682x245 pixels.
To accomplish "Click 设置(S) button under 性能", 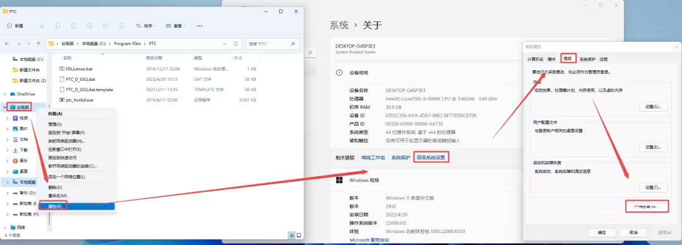I will [653, 107].
